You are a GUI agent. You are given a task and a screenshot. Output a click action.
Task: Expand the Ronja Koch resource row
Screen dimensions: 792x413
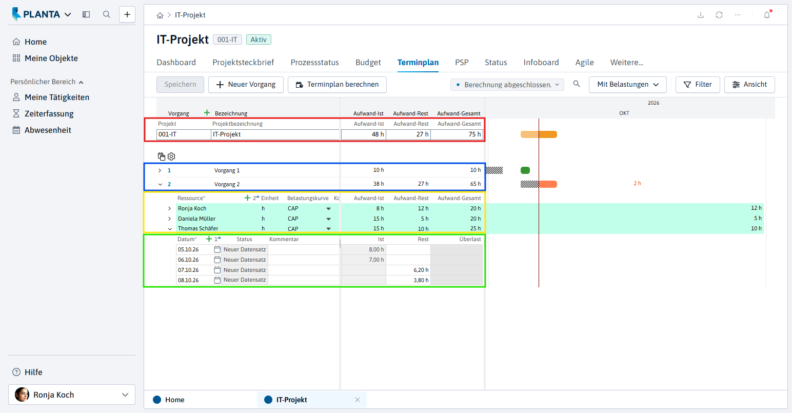pos(170,208)
